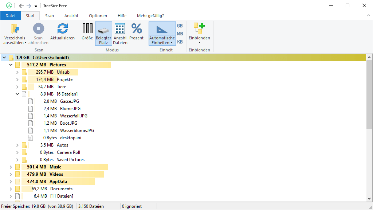Viewport: 373px width, 210px height.
Task: Click the Mehr gefällig? link
Action: click(x=150, y=16)
